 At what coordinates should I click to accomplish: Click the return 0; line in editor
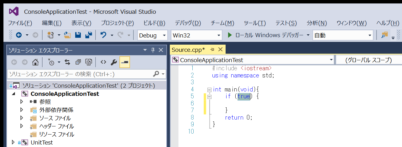(238, 117)
